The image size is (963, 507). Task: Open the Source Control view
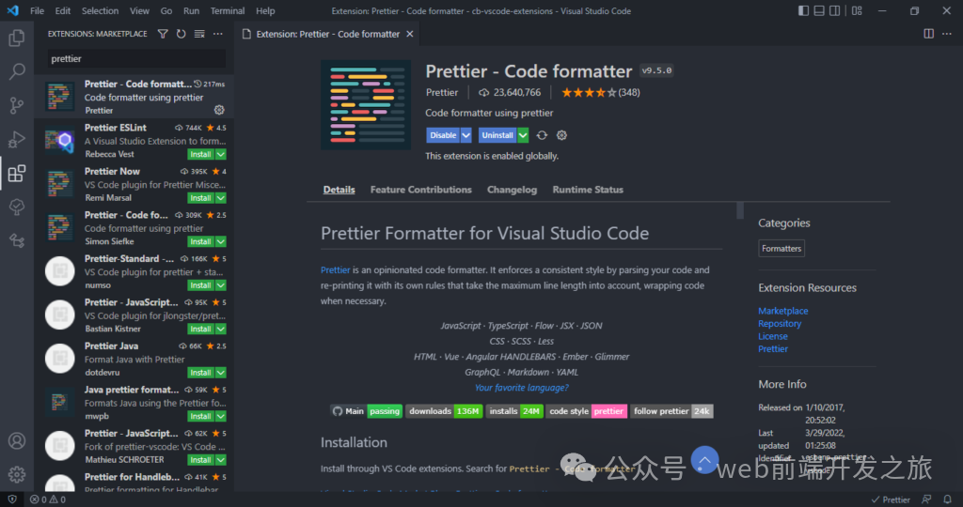pos(17,105)
